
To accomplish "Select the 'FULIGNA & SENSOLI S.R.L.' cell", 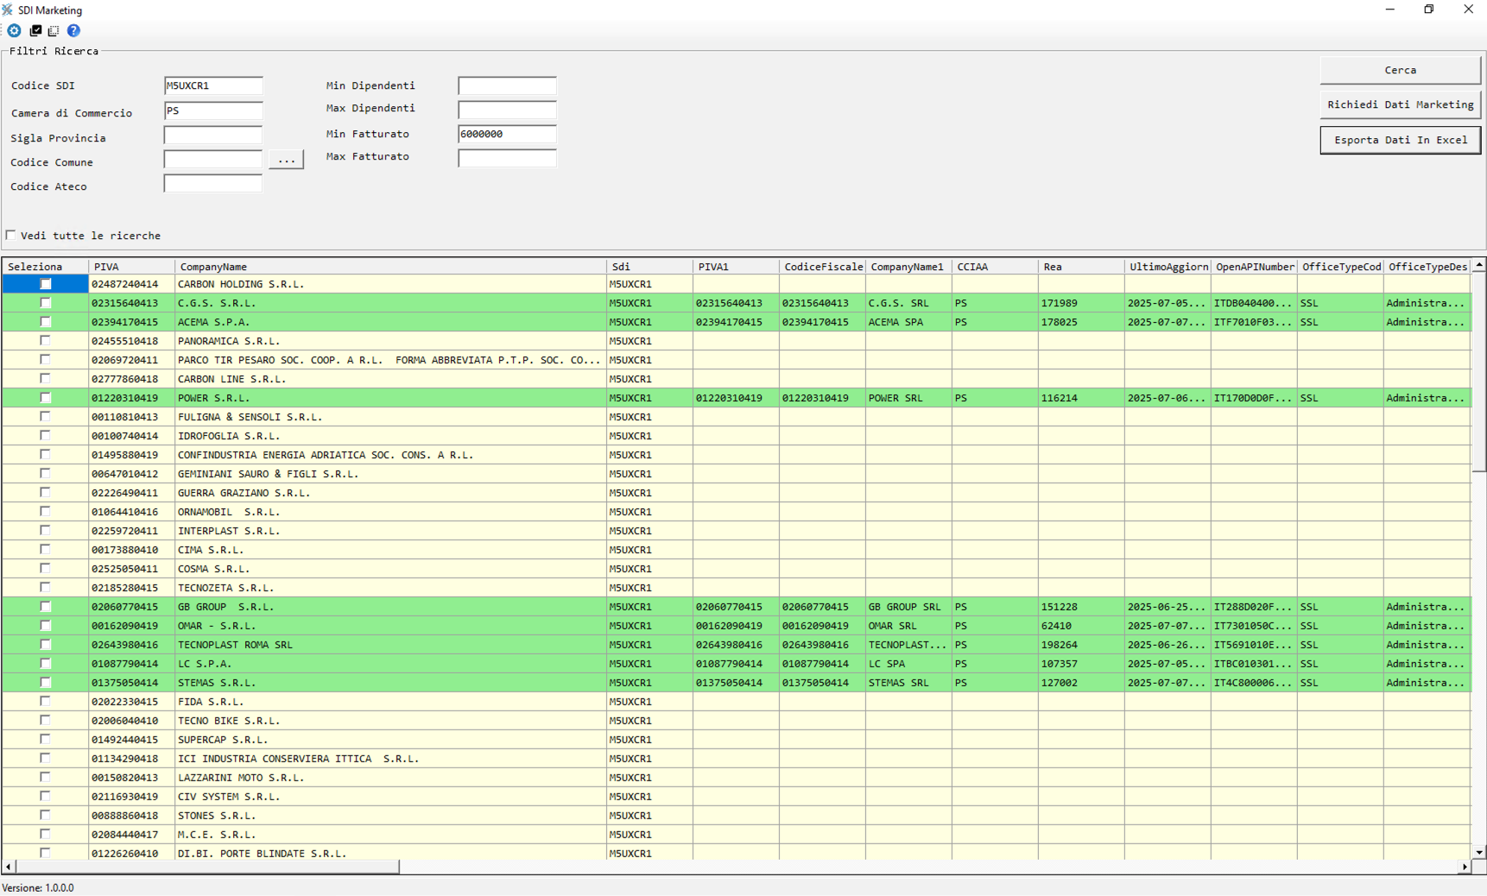I will click(390, 417).
